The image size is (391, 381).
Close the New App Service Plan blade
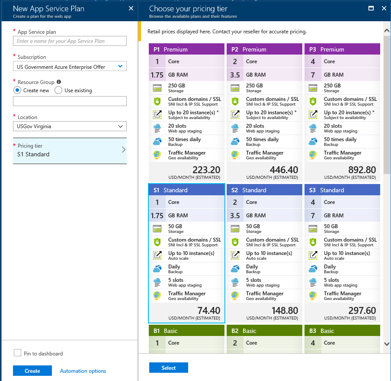[x=131, y=9]
